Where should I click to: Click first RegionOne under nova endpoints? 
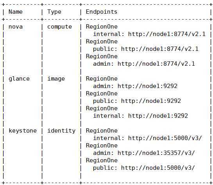pos(102,27)
